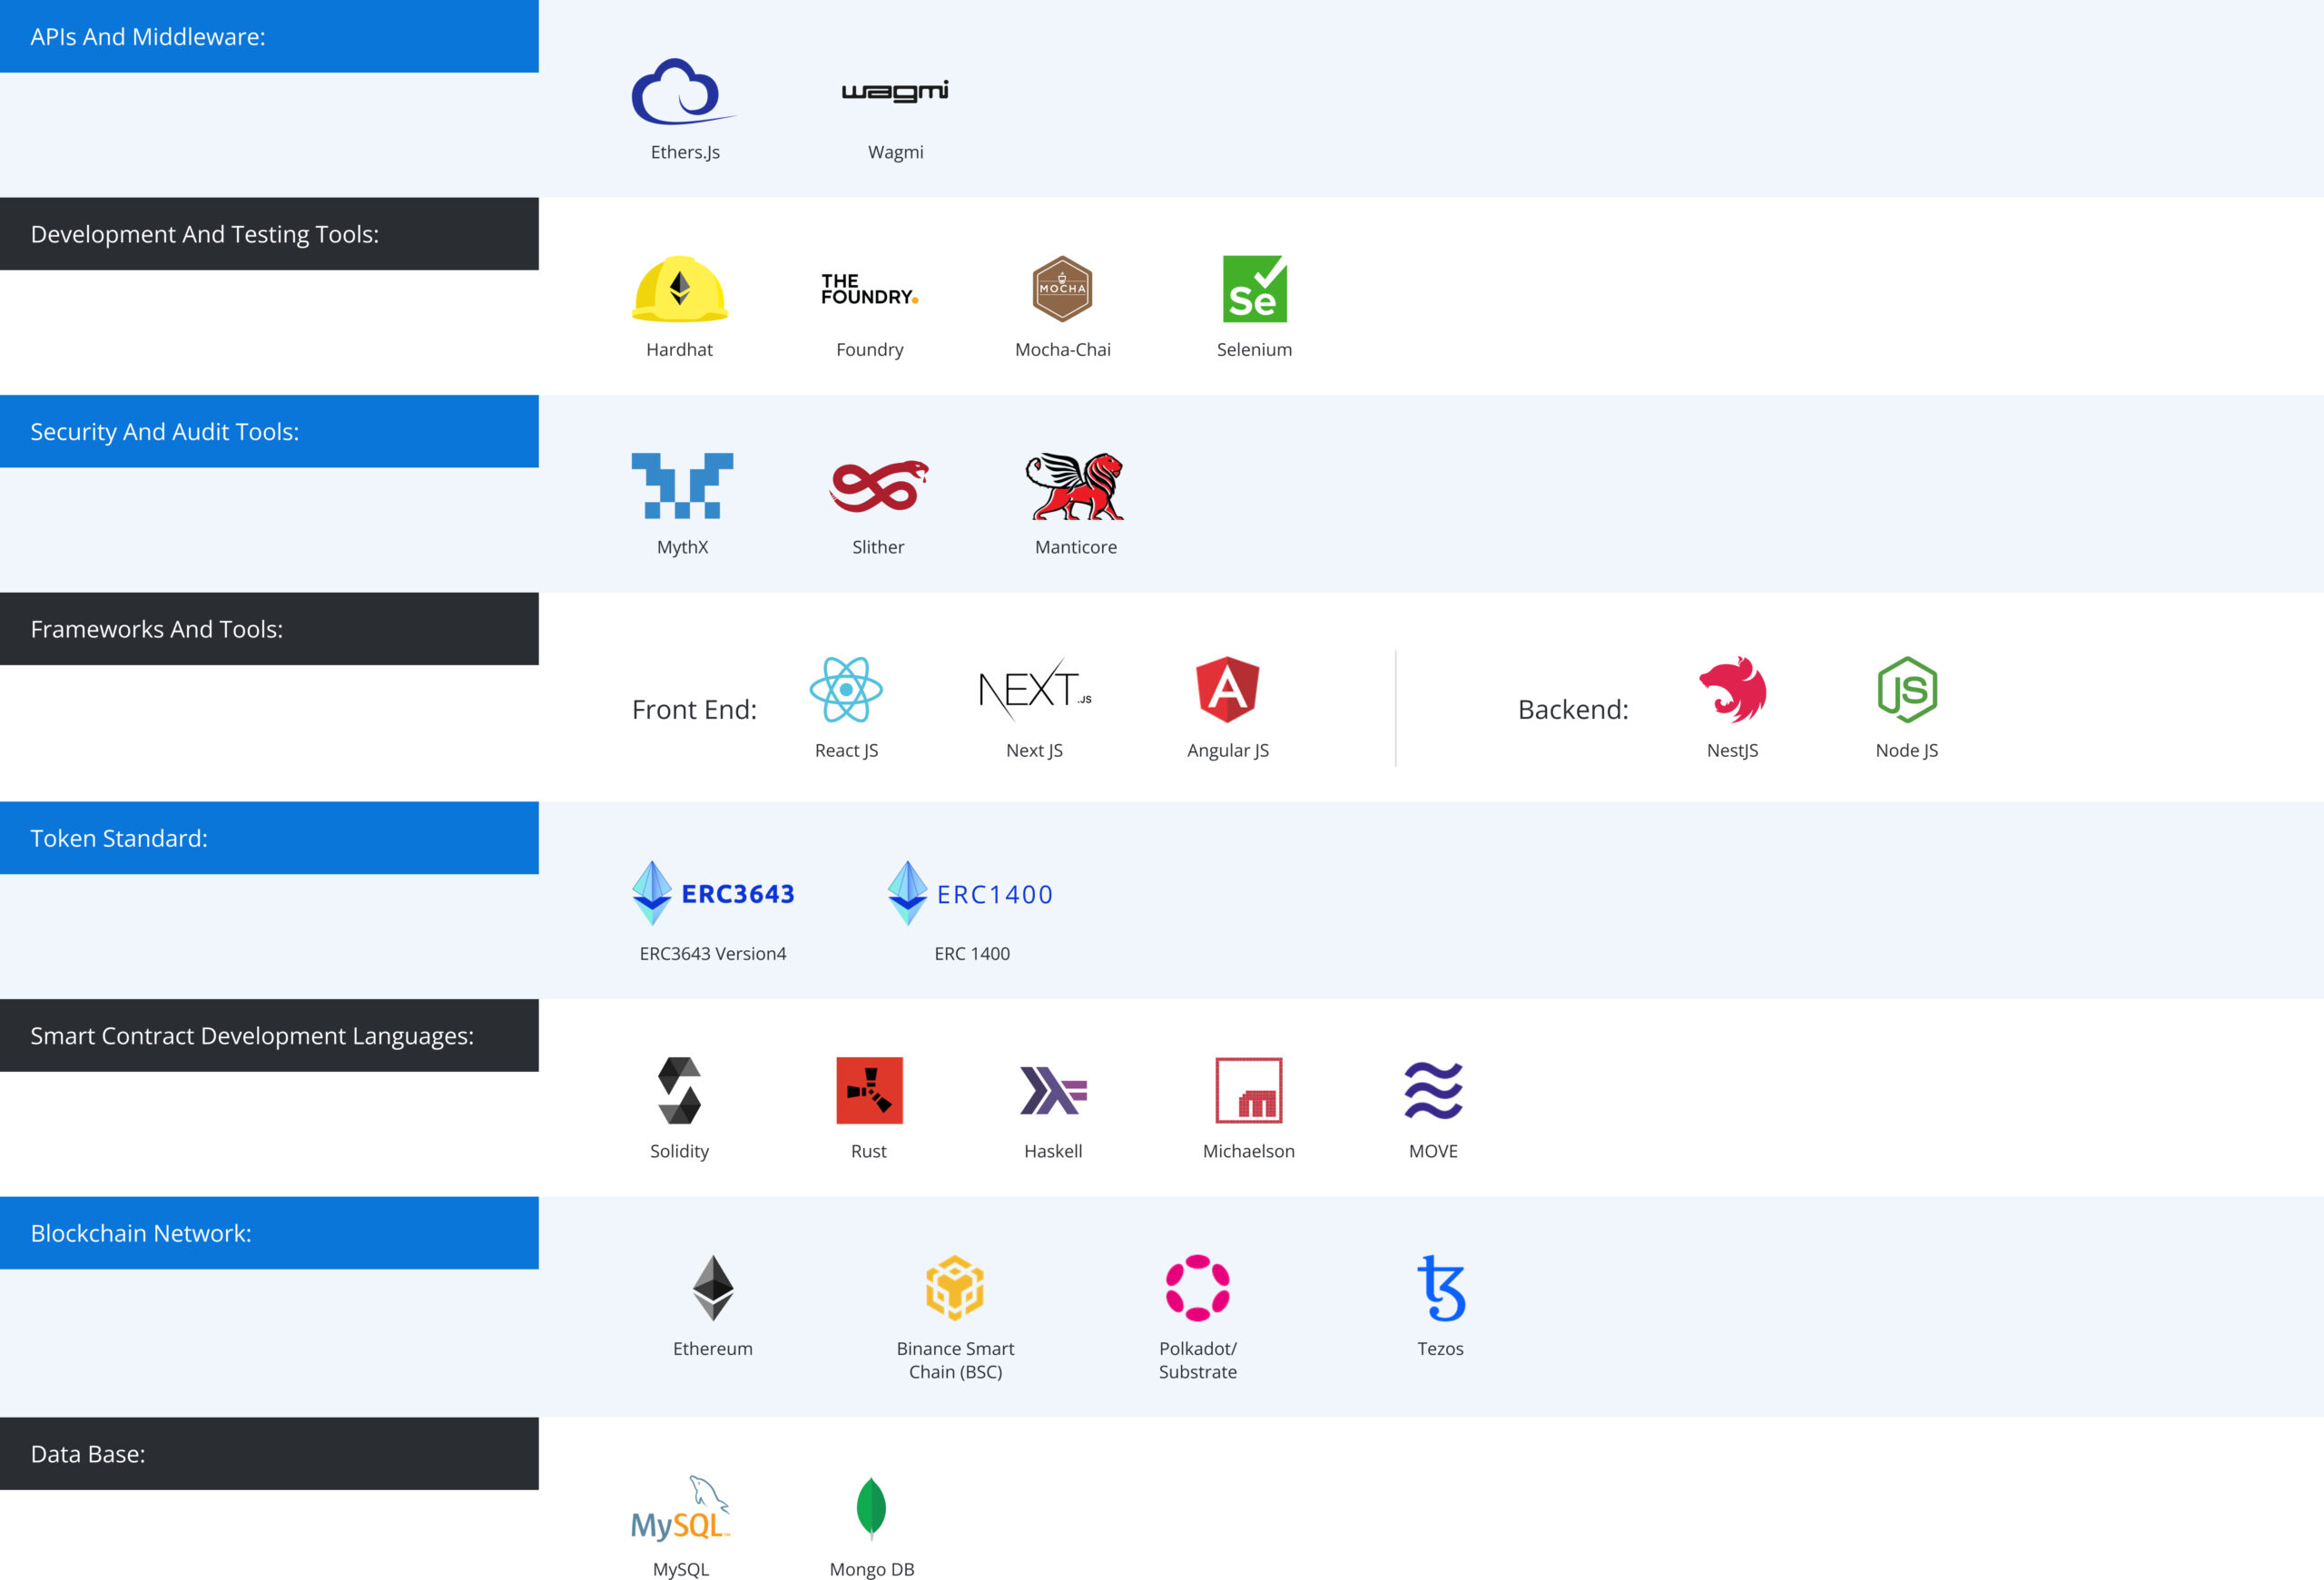Click the "ERC 1400" caption
Viewport: 2324px width, 1580px height.
pos(972,954)
